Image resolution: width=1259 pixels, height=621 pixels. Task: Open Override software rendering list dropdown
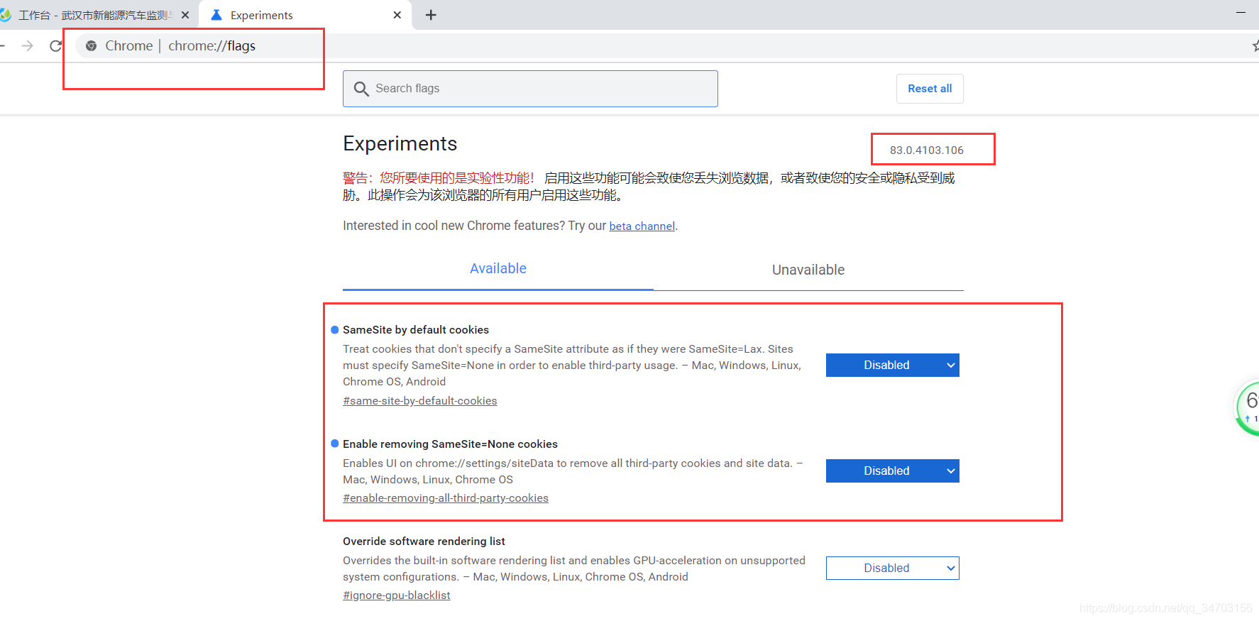[x=892, y=568]
